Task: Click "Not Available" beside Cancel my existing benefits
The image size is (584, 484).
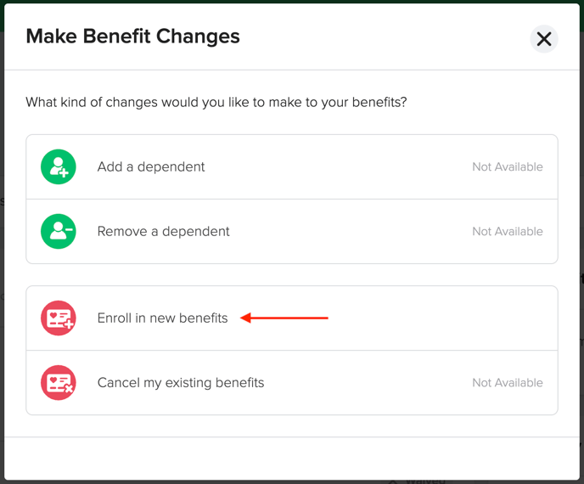Action: 508,383
